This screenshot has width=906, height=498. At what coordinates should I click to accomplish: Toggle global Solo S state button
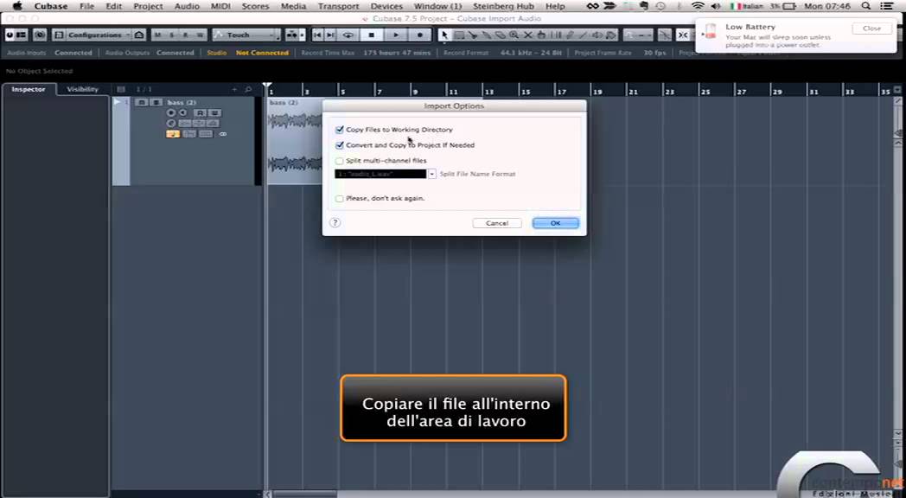[x=172, y=35]
